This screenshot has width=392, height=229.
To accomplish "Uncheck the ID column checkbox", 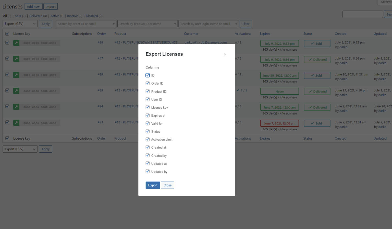I will [x=148, y=75].
